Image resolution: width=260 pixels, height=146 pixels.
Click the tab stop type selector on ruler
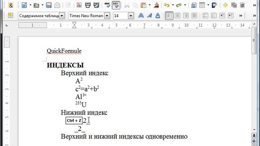tap(7, 25)
